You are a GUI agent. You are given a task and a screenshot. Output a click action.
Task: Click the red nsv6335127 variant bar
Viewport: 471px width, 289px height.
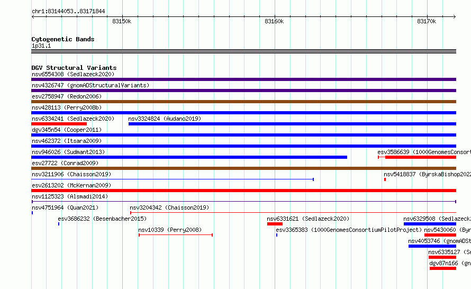[x=442, y=257]
